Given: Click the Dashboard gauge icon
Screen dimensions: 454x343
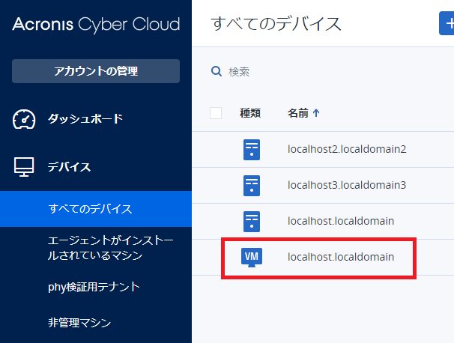Looking at the screenshot, I should 25,119.
